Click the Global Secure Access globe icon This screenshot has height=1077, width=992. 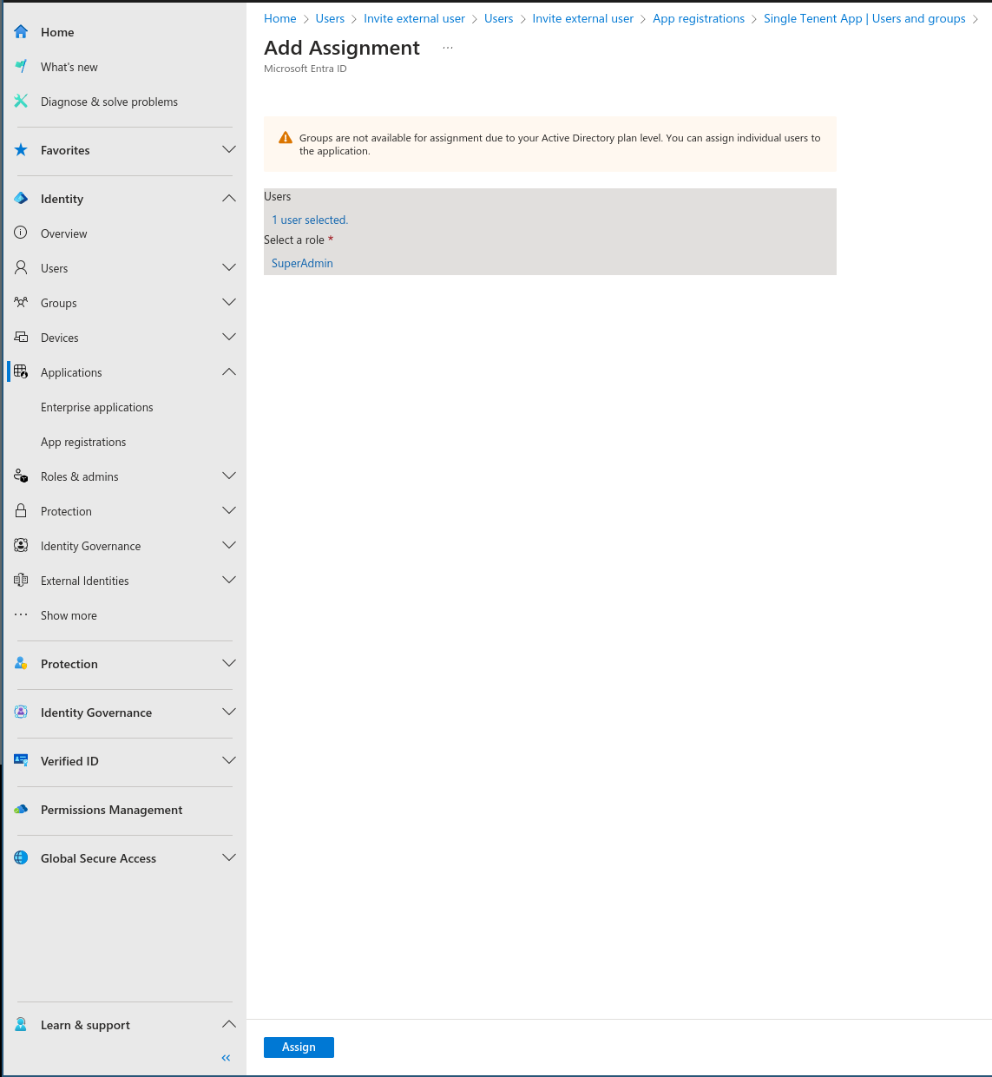coord(20,857)
